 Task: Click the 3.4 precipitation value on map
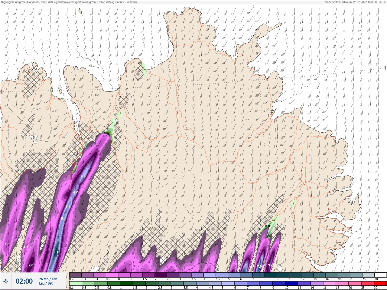(x=271, y=265)
